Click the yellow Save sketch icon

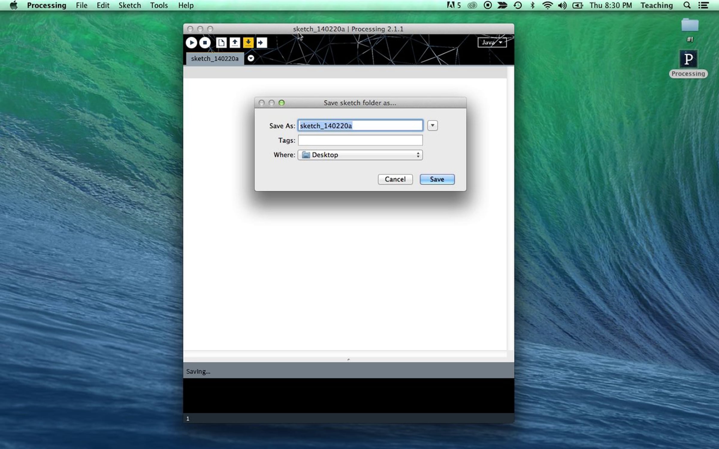pos(248,43)
